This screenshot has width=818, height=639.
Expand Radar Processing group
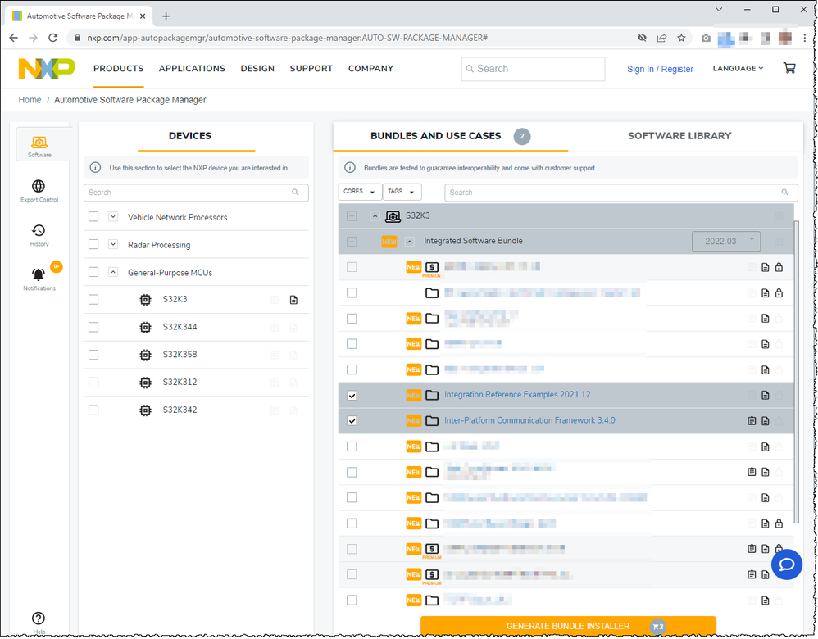tap(113, 244)
